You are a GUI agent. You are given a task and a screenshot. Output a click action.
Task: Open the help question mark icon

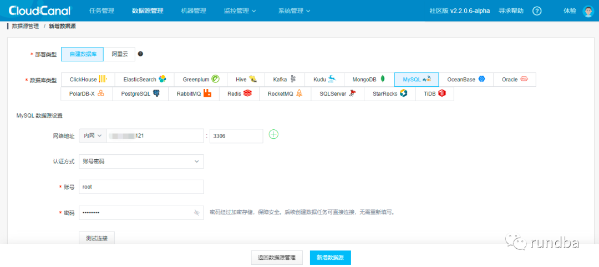click(537, 11)
